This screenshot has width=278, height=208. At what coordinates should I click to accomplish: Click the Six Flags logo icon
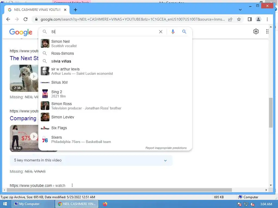45,128
